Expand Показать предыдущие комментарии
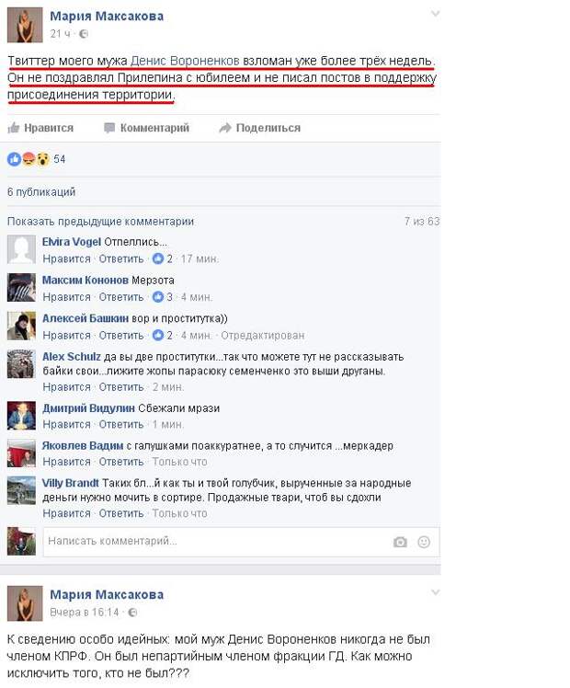 100,222
